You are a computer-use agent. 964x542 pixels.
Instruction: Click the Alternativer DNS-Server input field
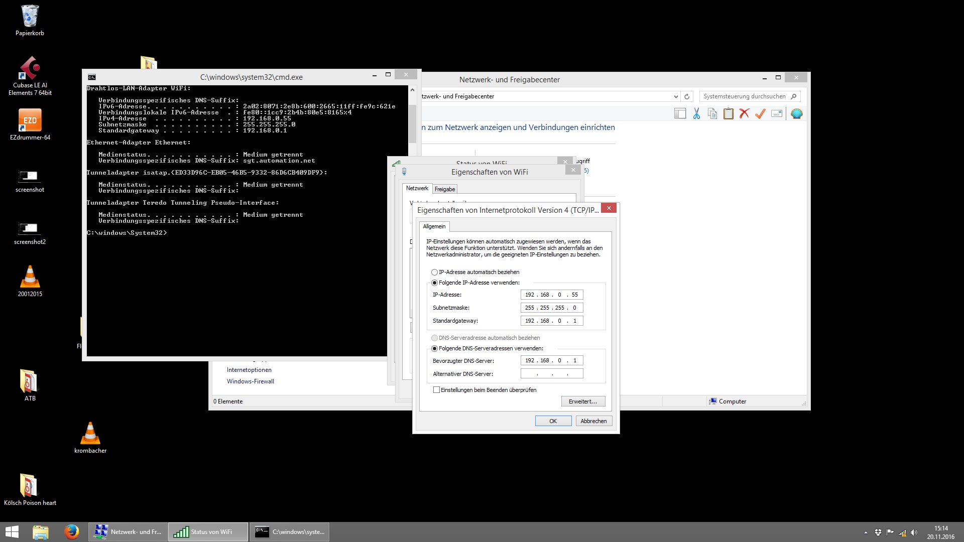(x=551, y=374)
